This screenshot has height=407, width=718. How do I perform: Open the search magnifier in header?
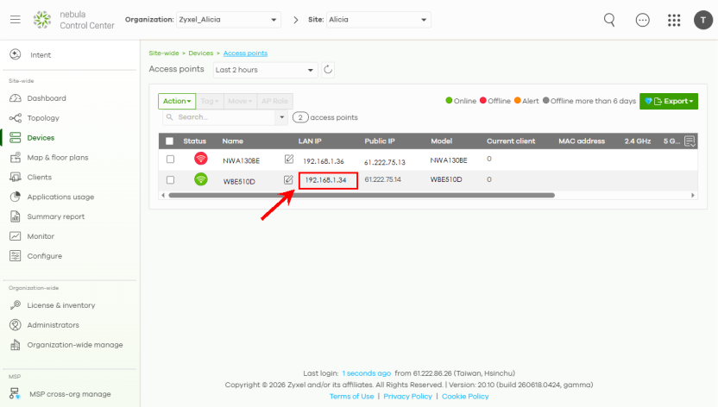[609, 20]
